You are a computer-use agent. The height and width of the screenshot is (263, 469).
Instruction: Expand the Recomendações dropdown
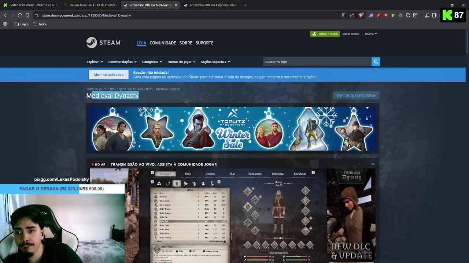(122, 62)
